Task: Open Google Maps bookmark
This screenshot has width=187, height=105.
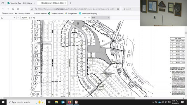Action: click(71, 13)
